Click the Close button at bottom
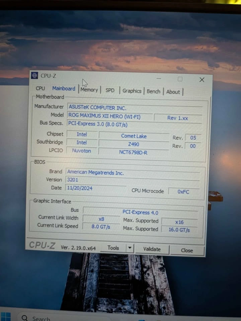 tap(187, 250)
